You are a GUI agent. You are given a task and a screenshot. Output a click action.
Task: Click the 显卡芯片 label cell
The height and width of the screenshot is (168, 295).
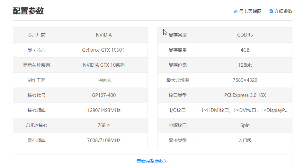(37, 50)
